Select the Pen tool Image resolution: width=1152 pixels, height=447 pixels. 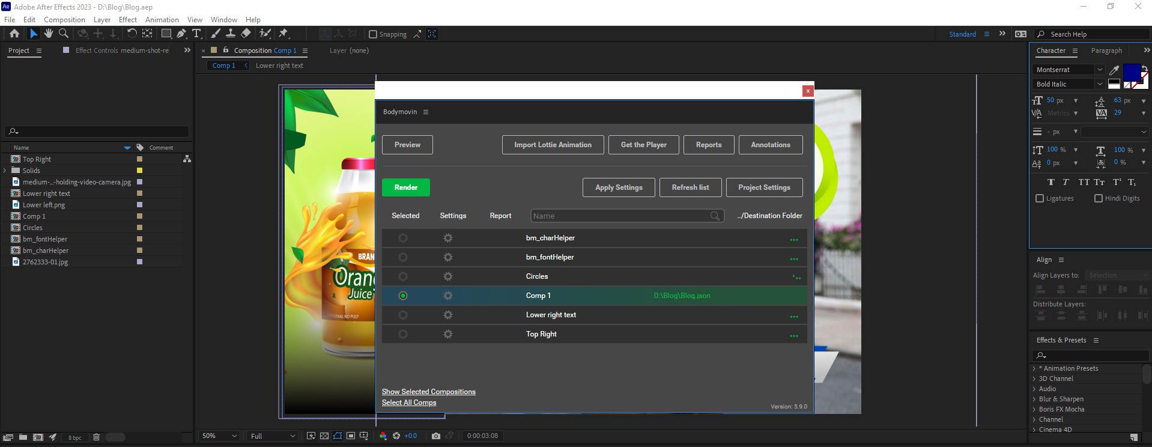pos(181,34)
